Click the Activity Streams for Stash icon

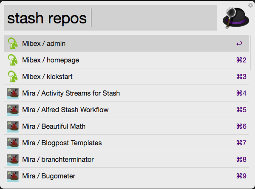[x=13, y=93]
